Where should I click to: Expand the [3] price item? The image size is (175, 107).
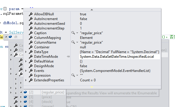coord(21,97)
